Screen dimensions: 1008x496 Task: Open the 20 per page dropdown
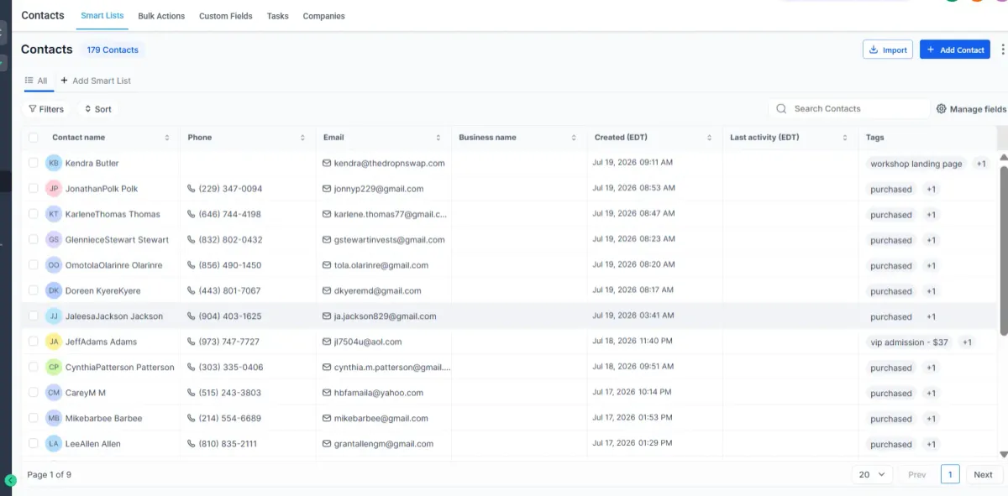pyautogui.click(x=871, y=474)
